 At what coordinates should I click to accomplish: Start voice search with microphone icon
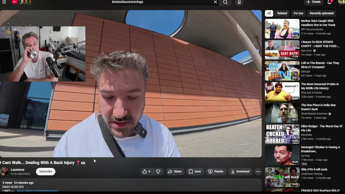click(x=239, y=2)
